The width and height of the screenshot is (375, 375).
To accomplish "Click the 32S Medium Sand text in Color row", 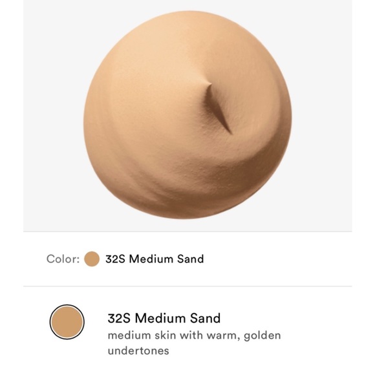I will (155, 259).
